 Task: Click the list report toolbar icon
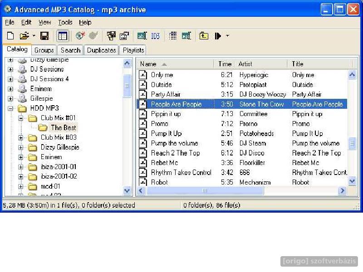(173, 36)
